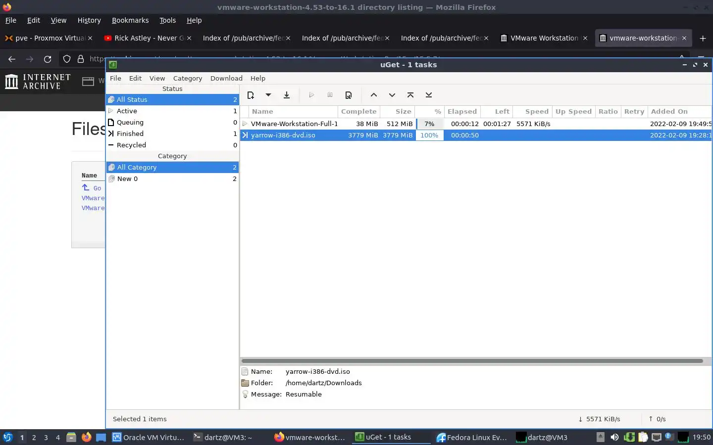Open 'Fedora Linux Ev...' taskbar entry
The width and height of the screenshot is (713, 445).
coord(472,437)
